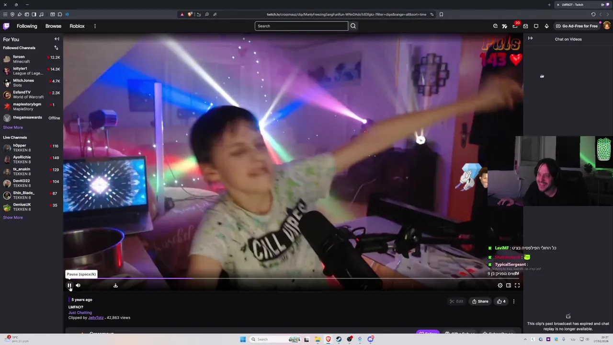Open the user avatar menu
The height and width of the screenshot is (345, 613).
click(607, 26)
